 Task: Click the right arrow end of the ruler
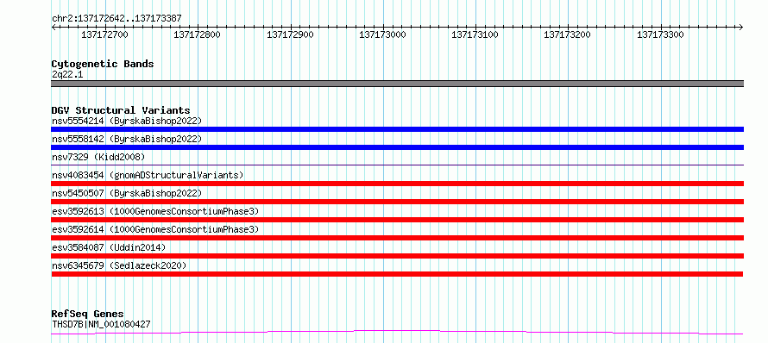coord(741,27)
